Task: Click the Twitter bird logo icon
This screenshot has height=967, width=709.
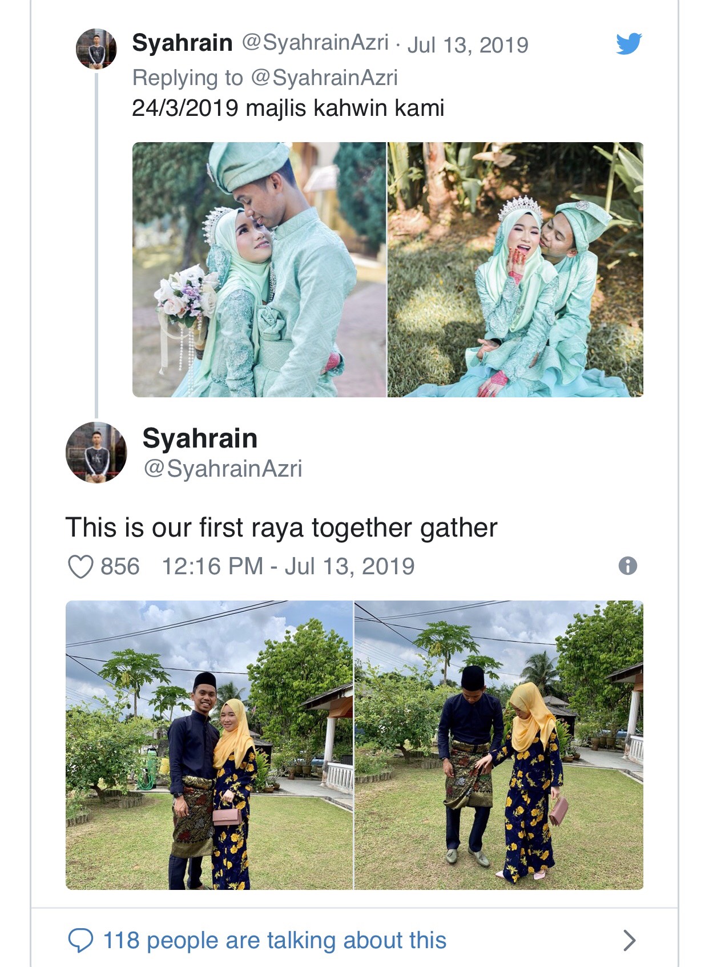Action: click(629, 44)
